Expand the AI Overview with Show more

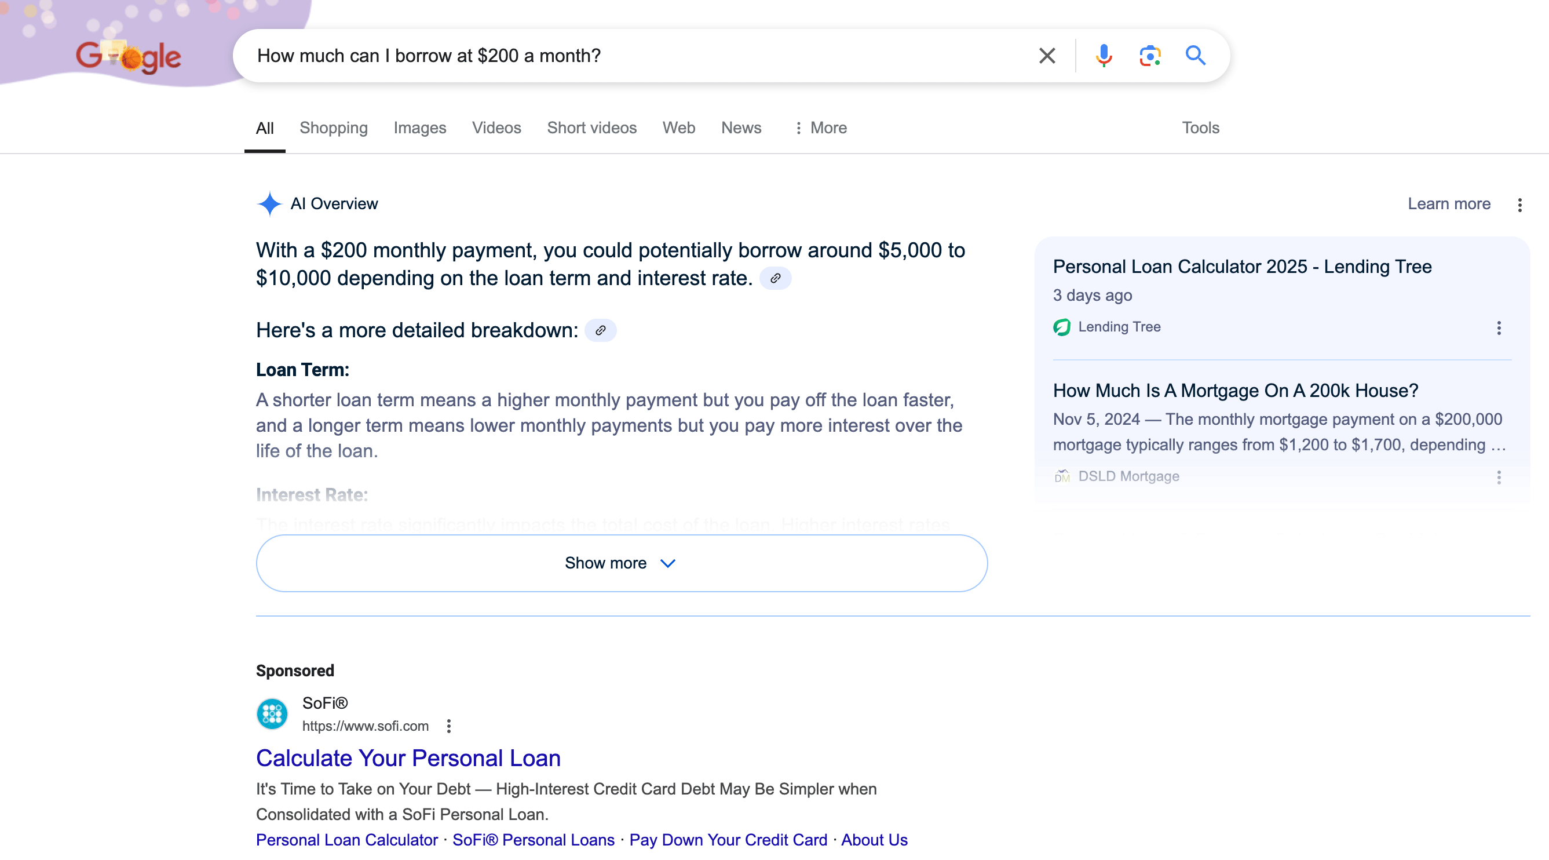tap(620, 563)
